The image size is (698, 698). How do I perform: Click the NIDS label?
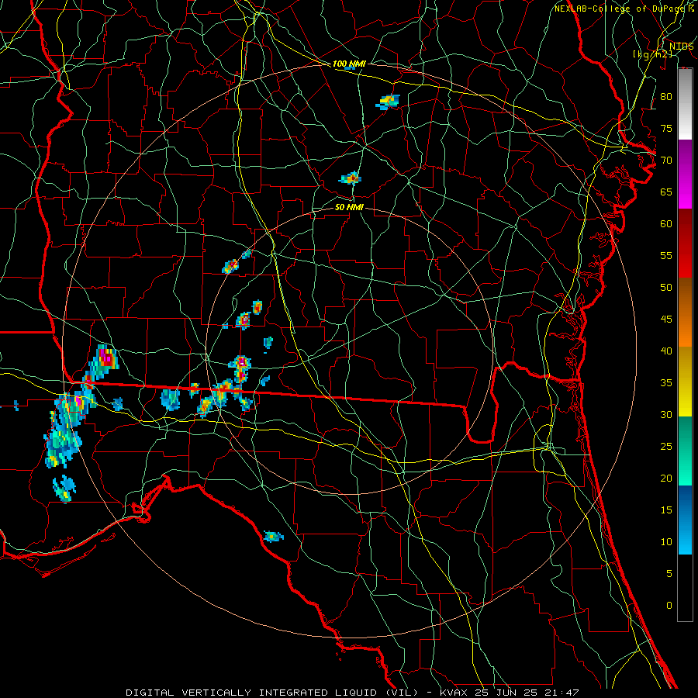pos(681,47)
